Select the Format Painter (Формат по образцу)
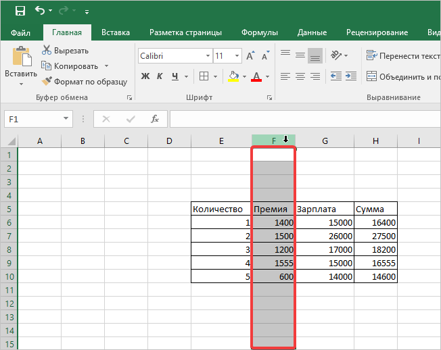This screenshot has width=441, height=350. 84,81
